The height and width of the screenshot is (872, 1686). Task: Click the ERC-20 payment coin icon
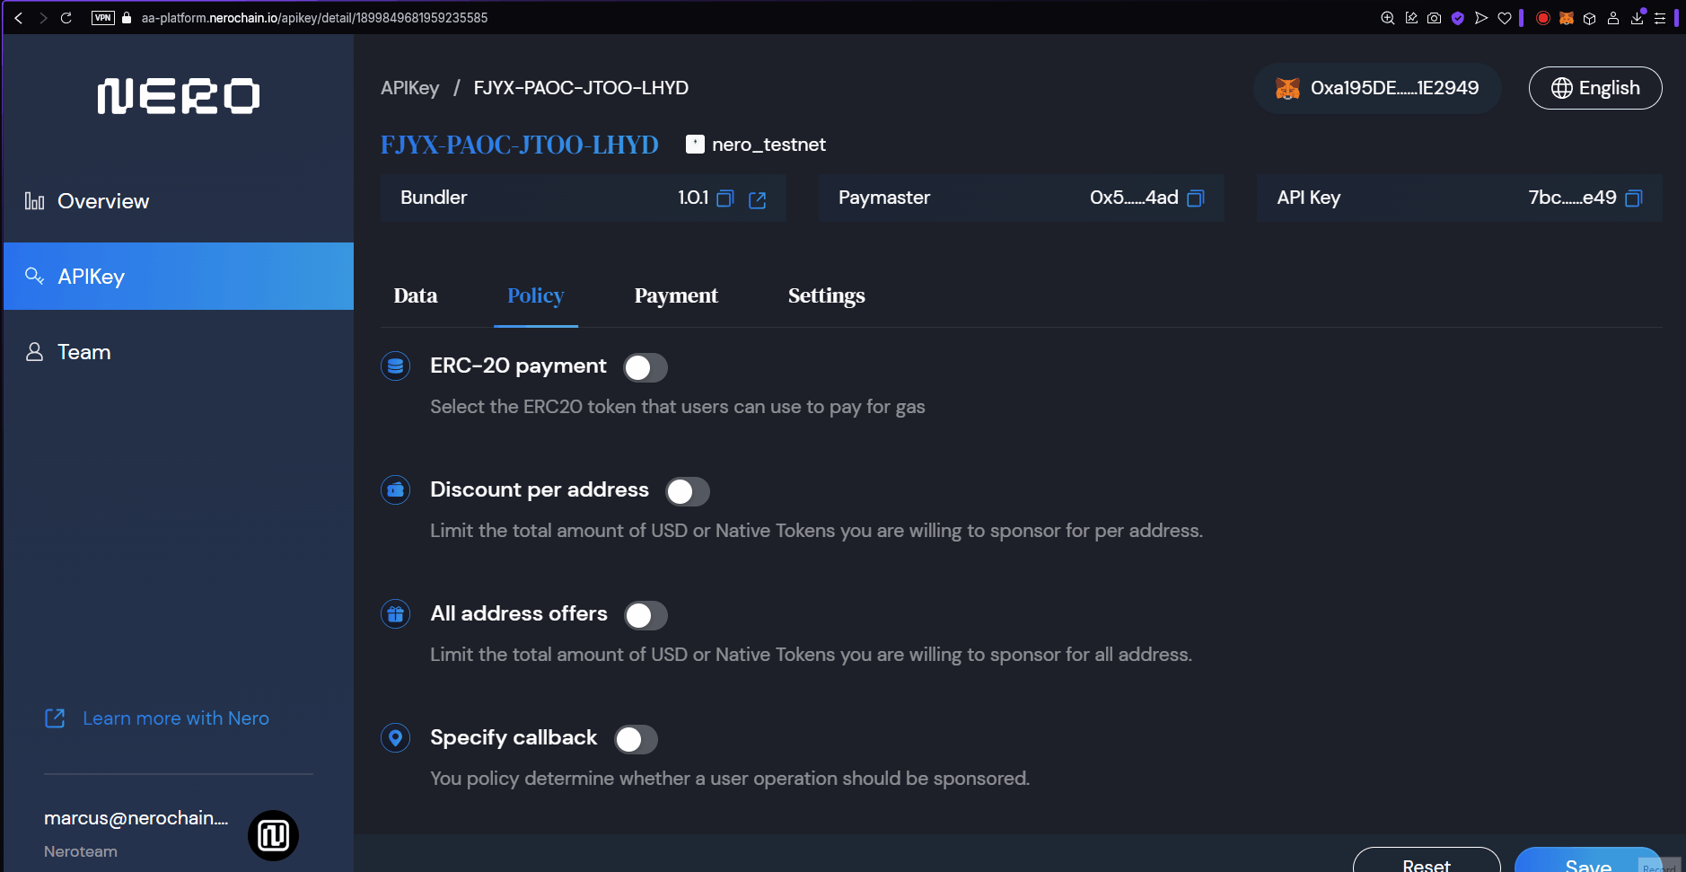tap(396, 366)
